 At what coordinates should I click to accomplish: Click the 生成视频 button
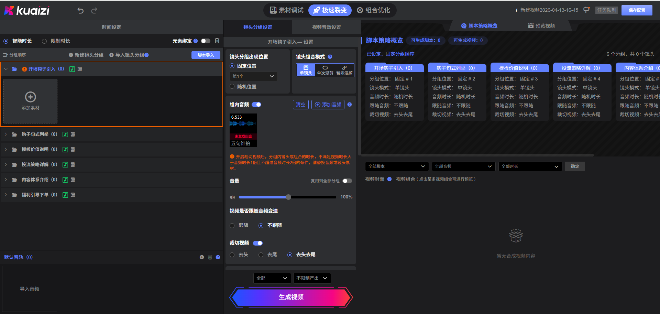pyautogui.click(x=291, y=297)
